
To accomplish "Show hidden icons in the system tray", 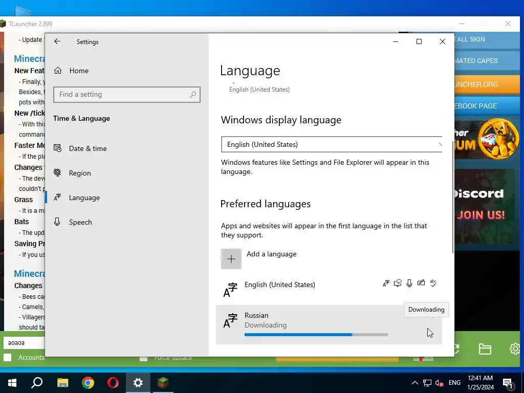I will tap(414, 383).
